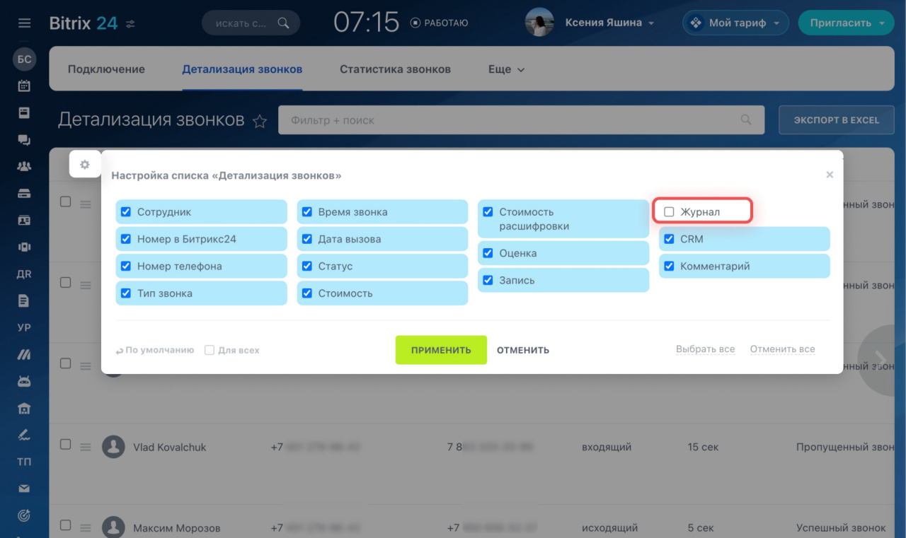This screenshot has width=906, height=538.
Task: Click the Выбрать все link
Action: pyautogui.click(x=705, y=349)
